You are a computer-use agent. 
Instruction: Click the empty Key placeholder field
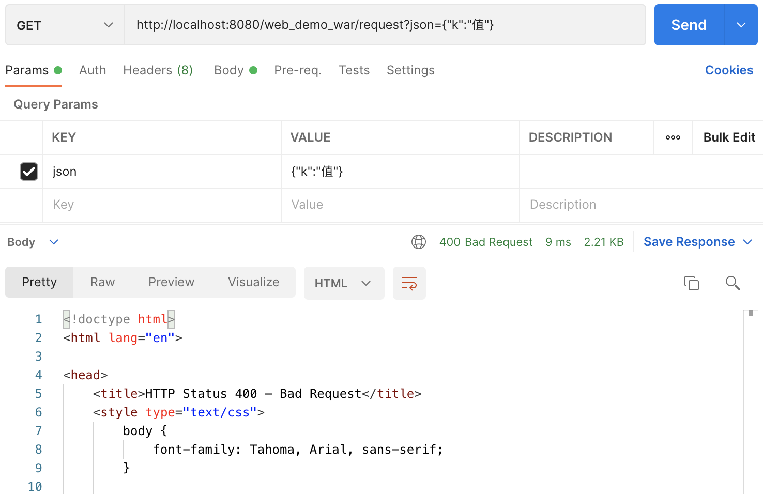coord(161,205)
